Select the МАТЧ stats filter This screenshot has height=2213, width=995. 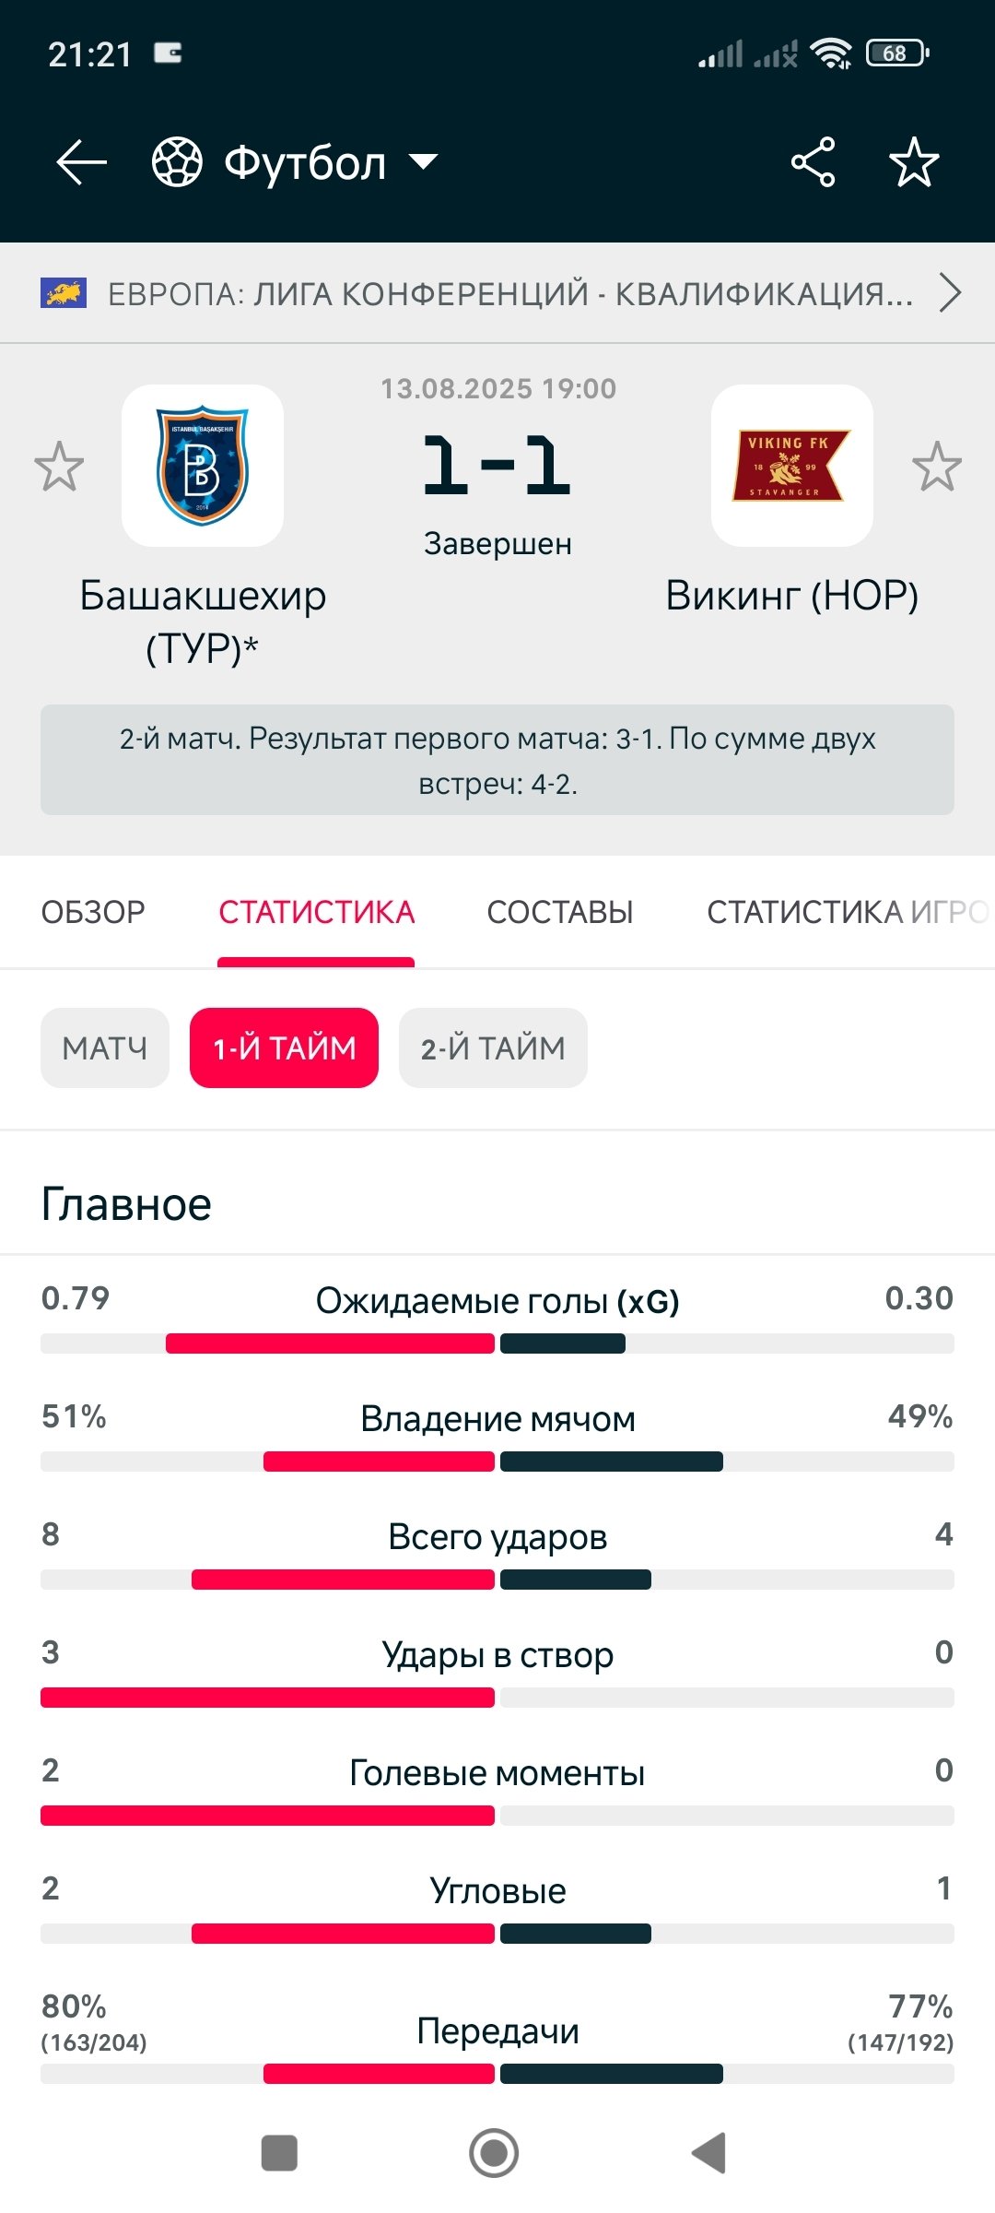[105, 1048]
